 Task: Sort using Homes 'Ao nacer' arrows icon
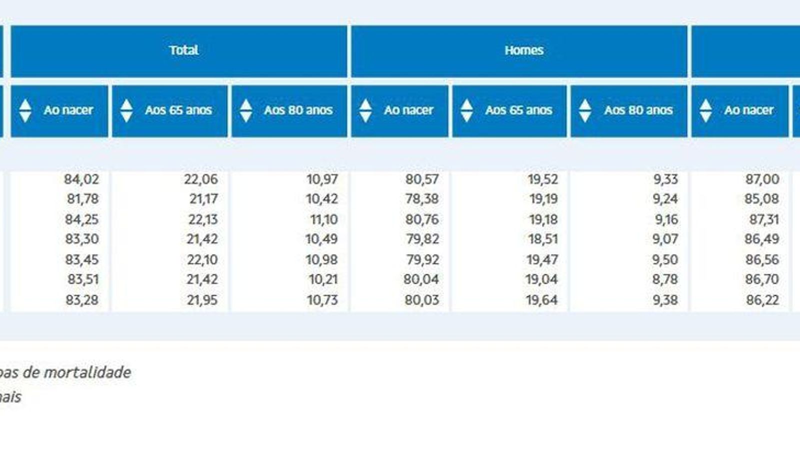pyautogui.click(x=365, y=110)
